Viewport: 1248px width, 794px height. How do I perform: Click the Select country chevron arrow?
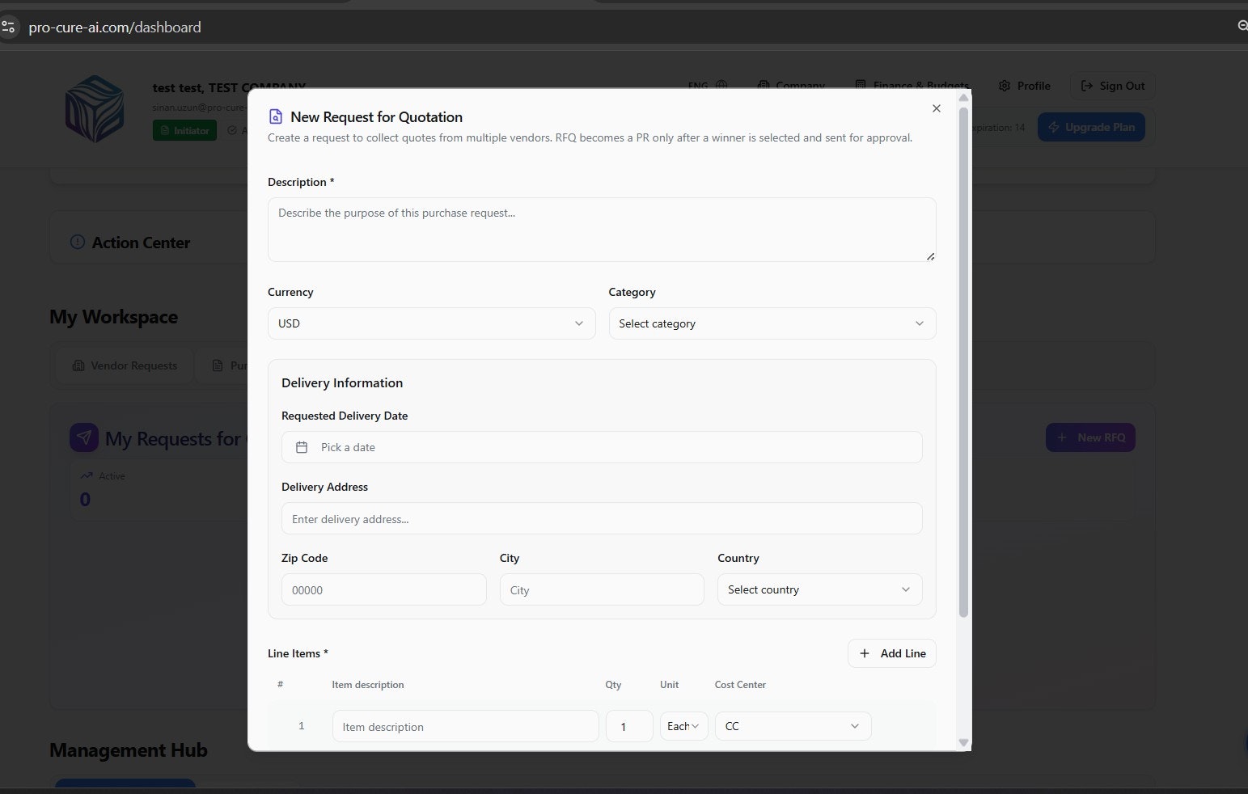pos(906,589)
